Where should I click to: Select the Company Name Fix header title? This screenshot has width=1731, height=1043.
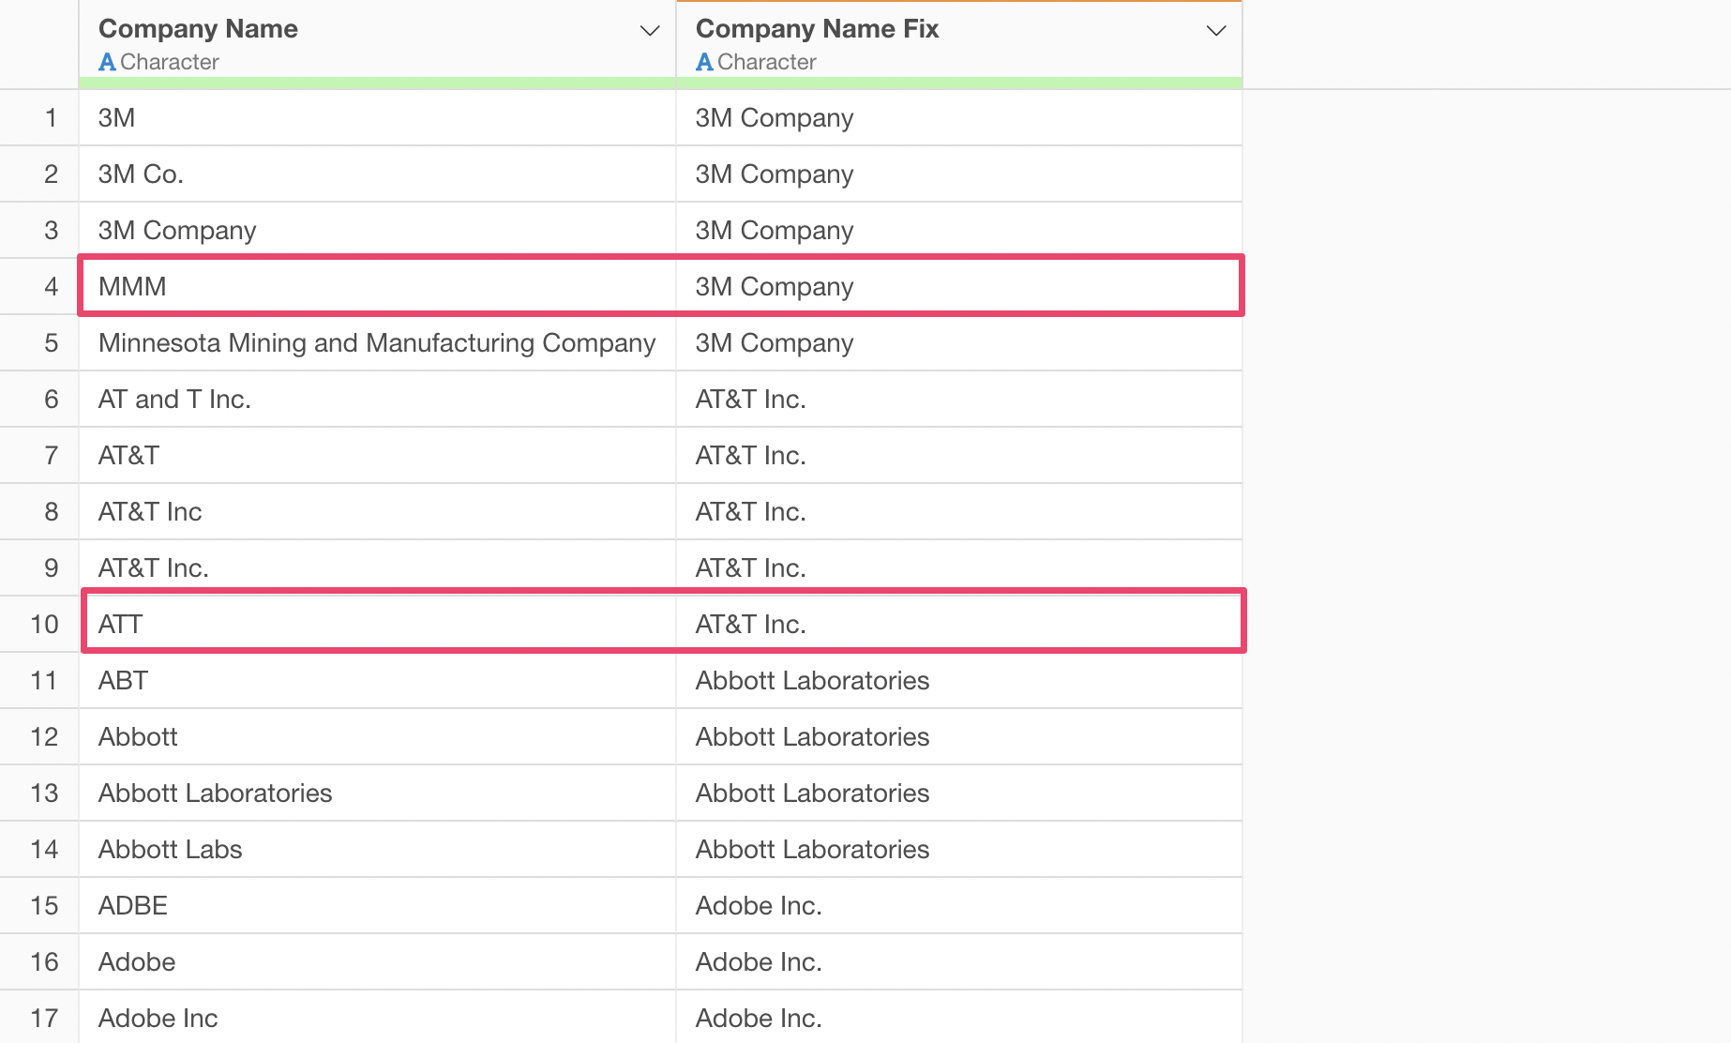pyautogui.click(x=816, y=29)
